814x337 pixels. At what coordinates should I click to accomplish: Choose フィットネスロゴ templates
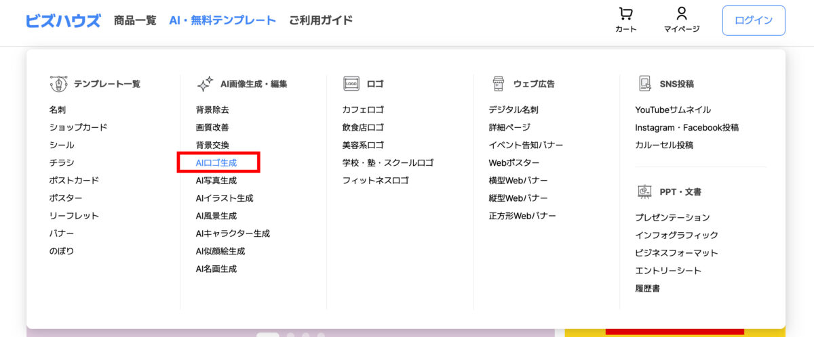pos(376,181)
